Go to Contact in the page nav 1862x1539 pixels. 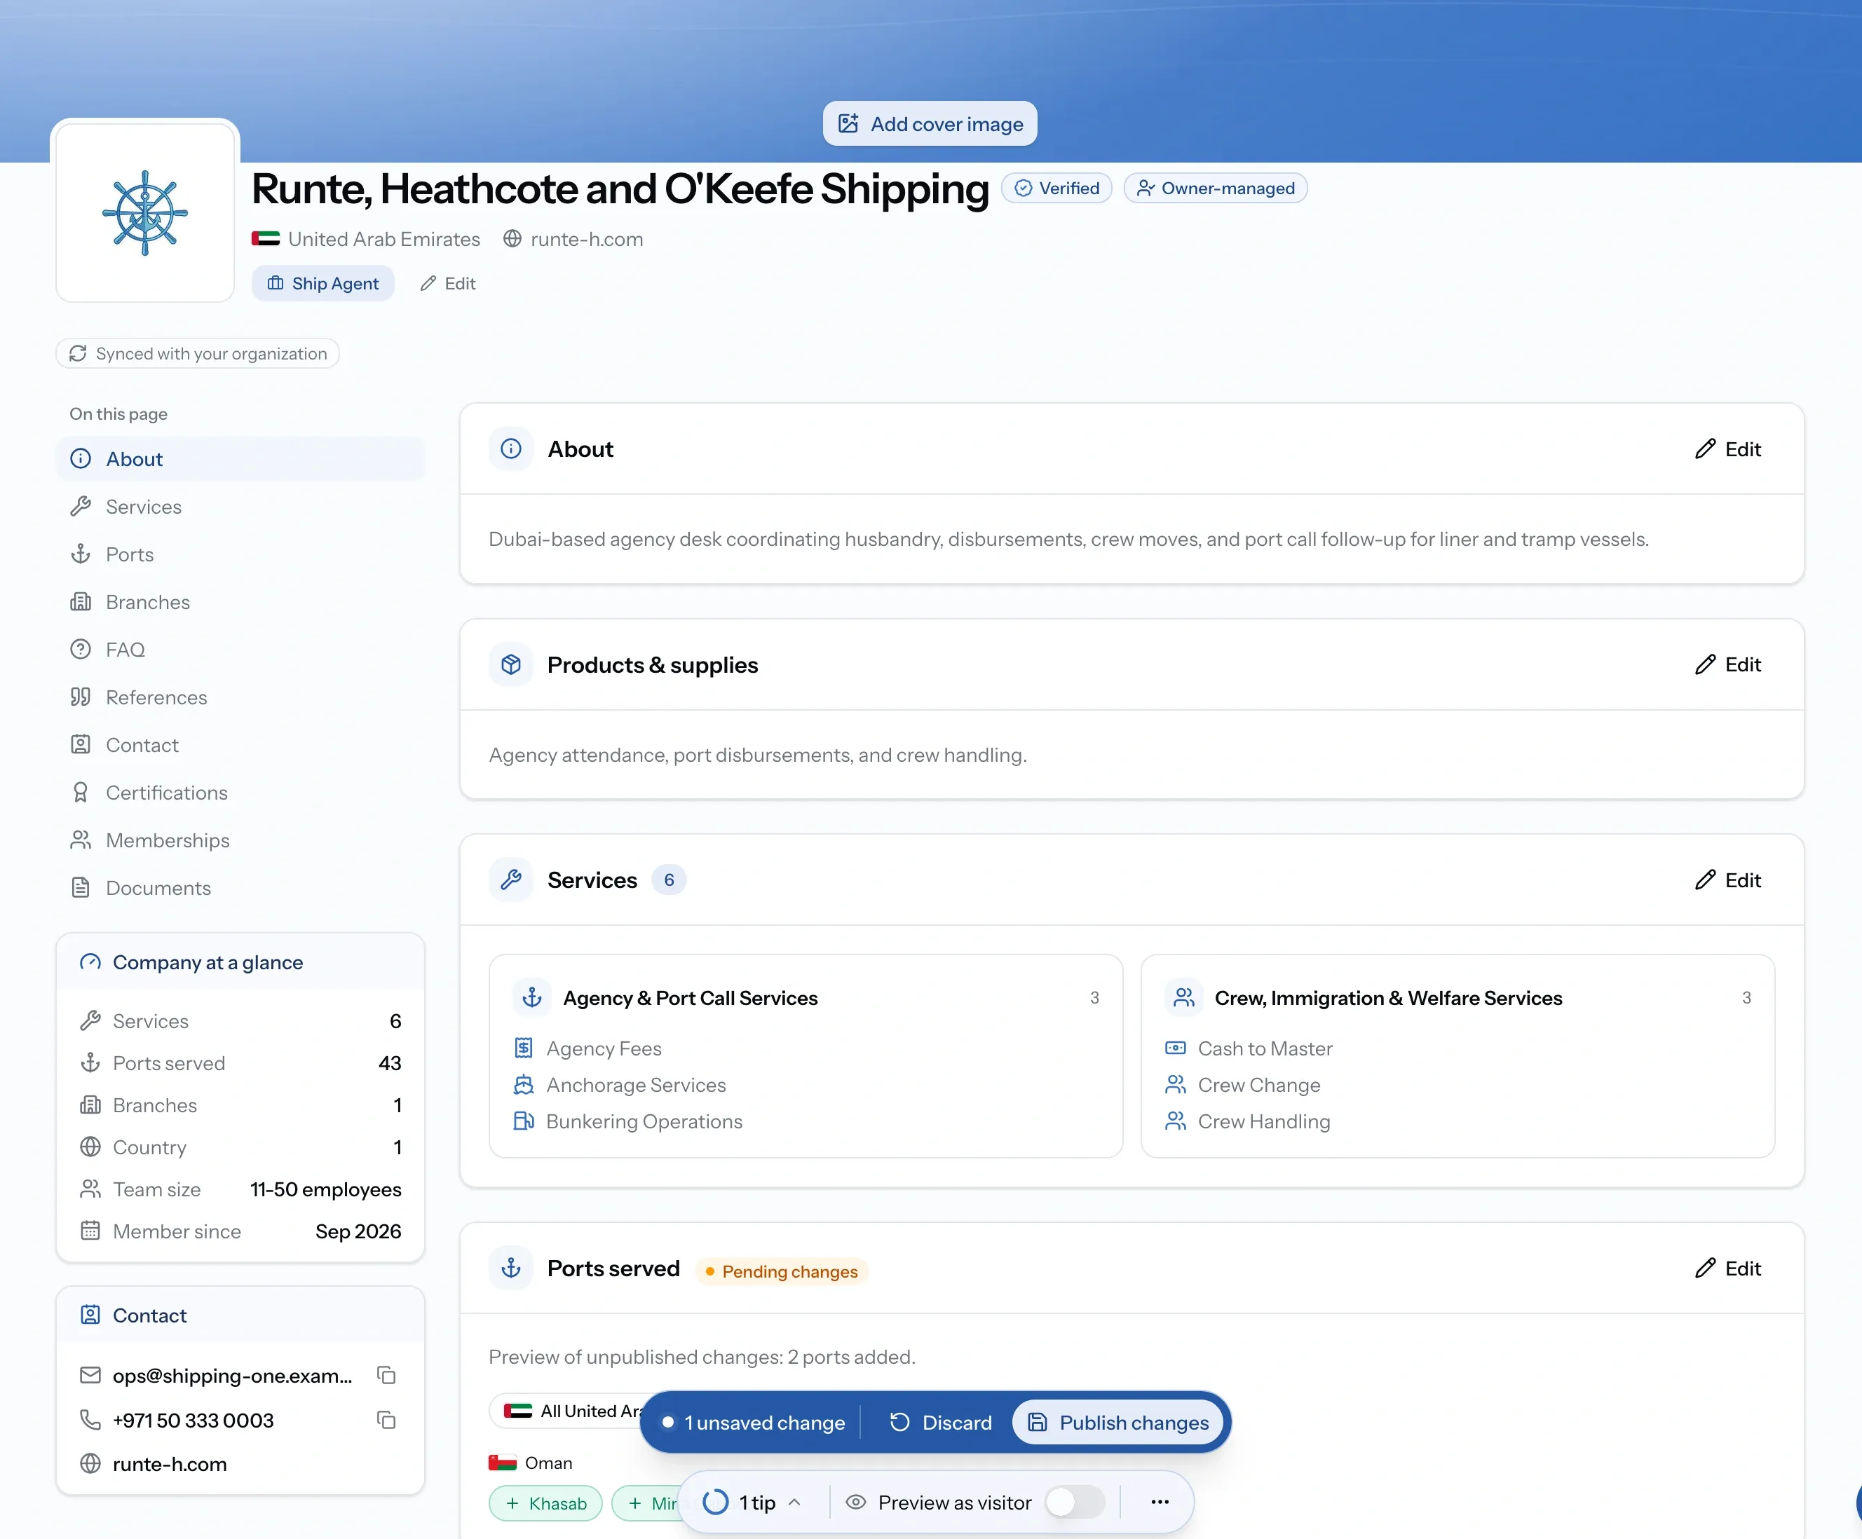coord(240,745)
